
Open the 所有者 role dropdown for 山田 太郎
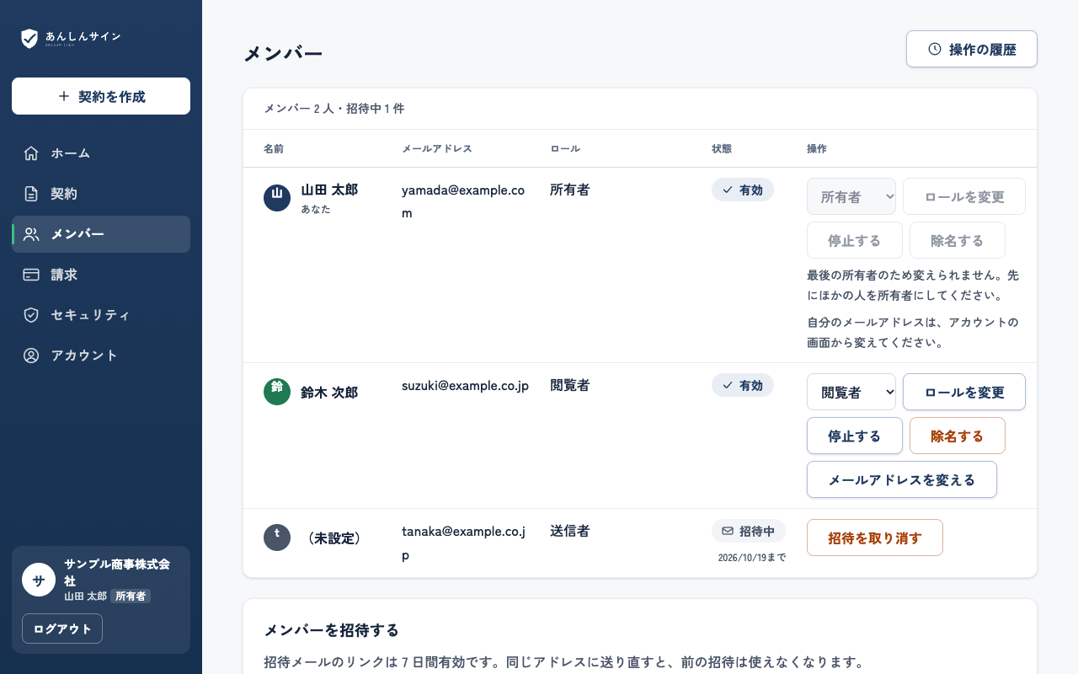click(851, 196)
